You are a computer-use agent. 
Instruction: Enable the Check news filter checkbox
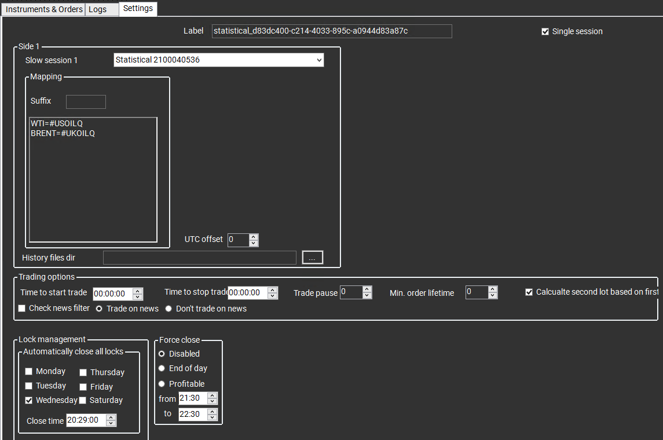click(22, 309)
